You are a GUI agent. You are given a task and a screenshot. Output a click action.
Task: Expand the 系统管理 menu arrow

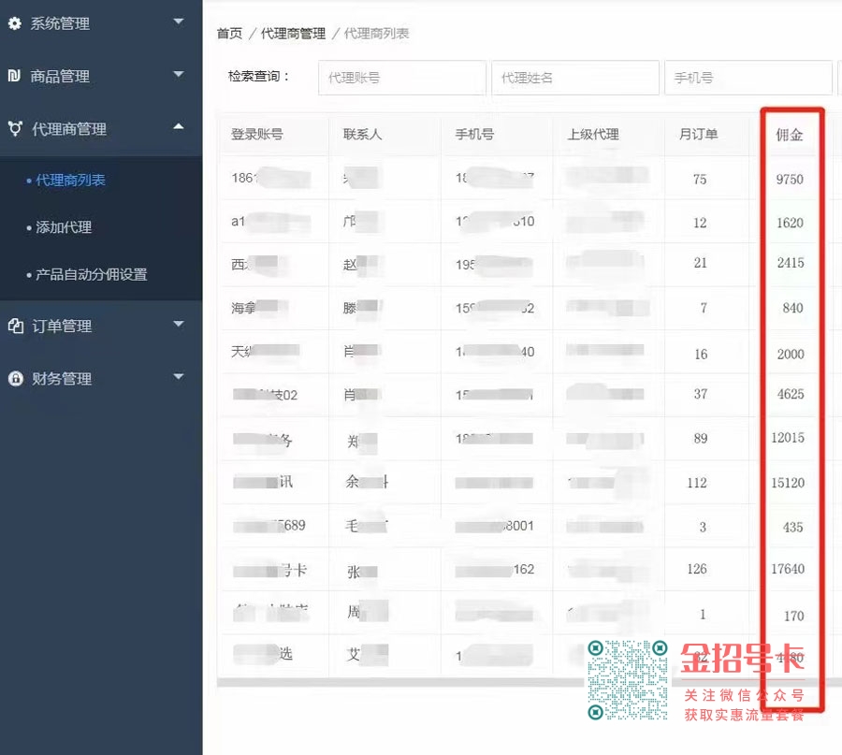point(179,22)
